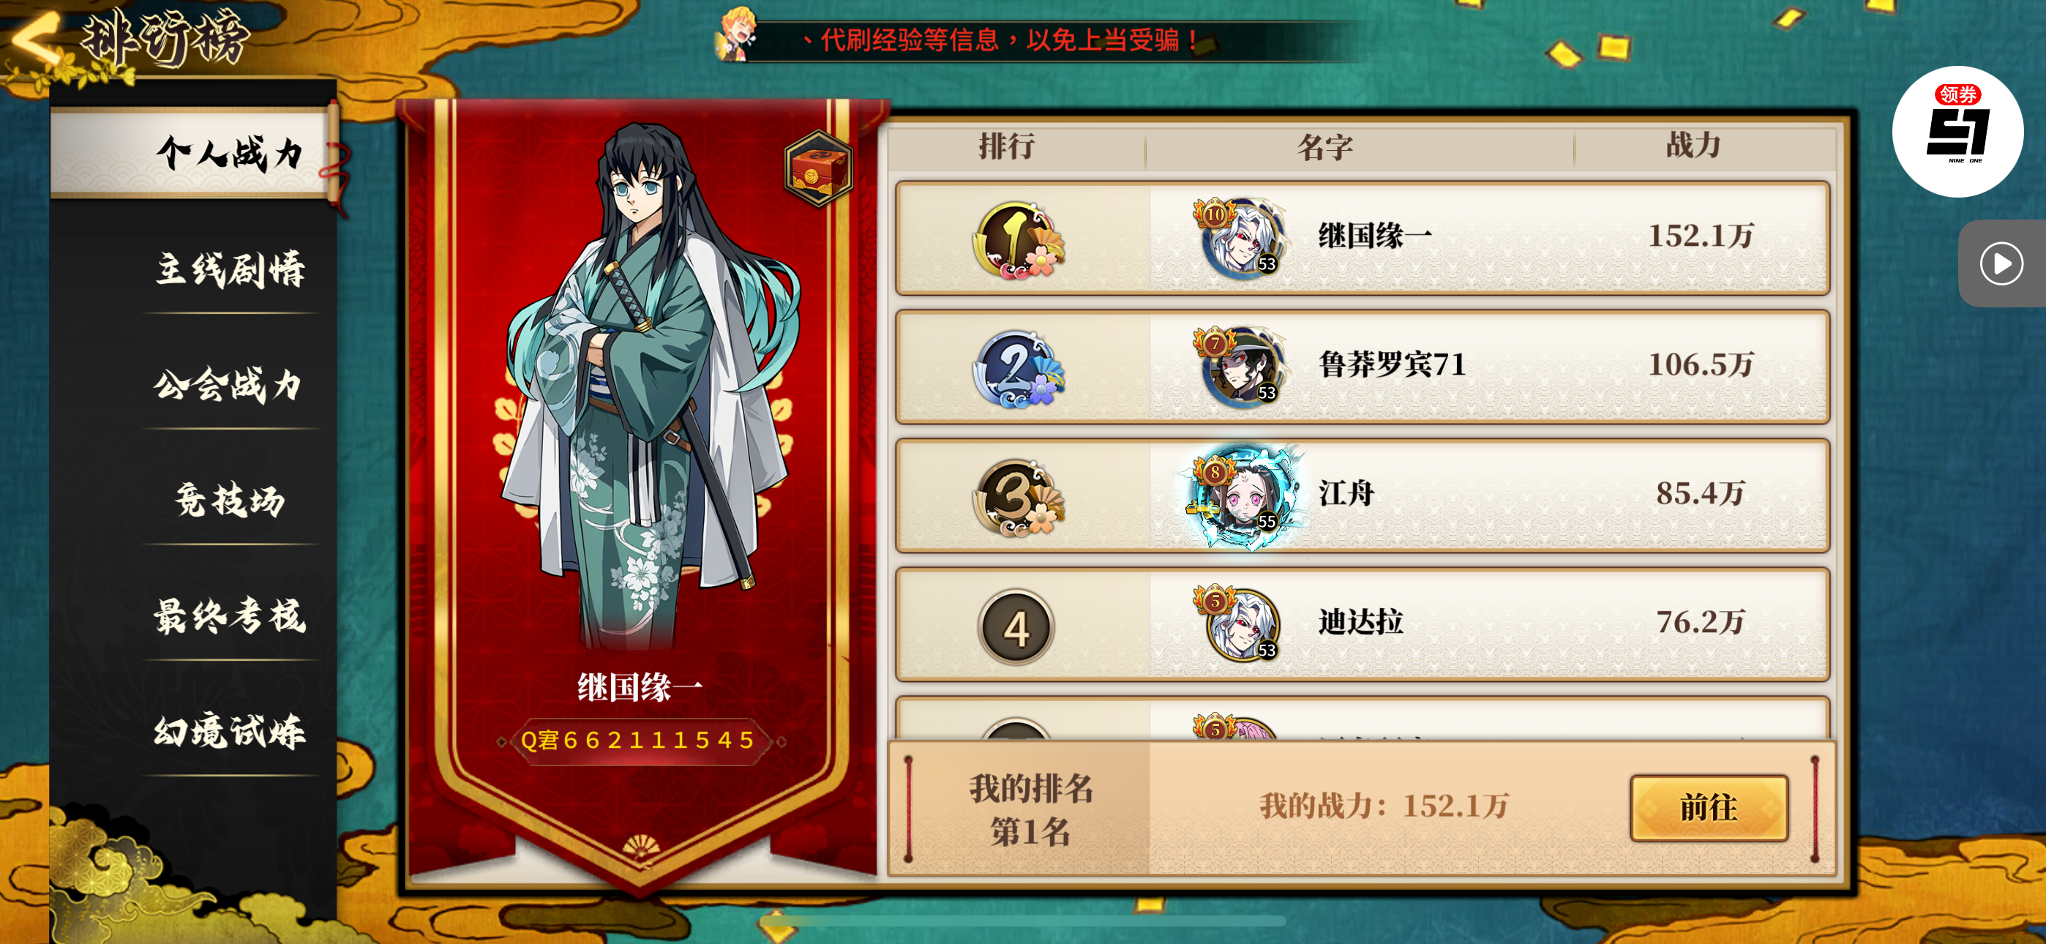
Task: Open the 51 领券 coupon badge
Action: pyautogui.click(x=1957, y=131)
